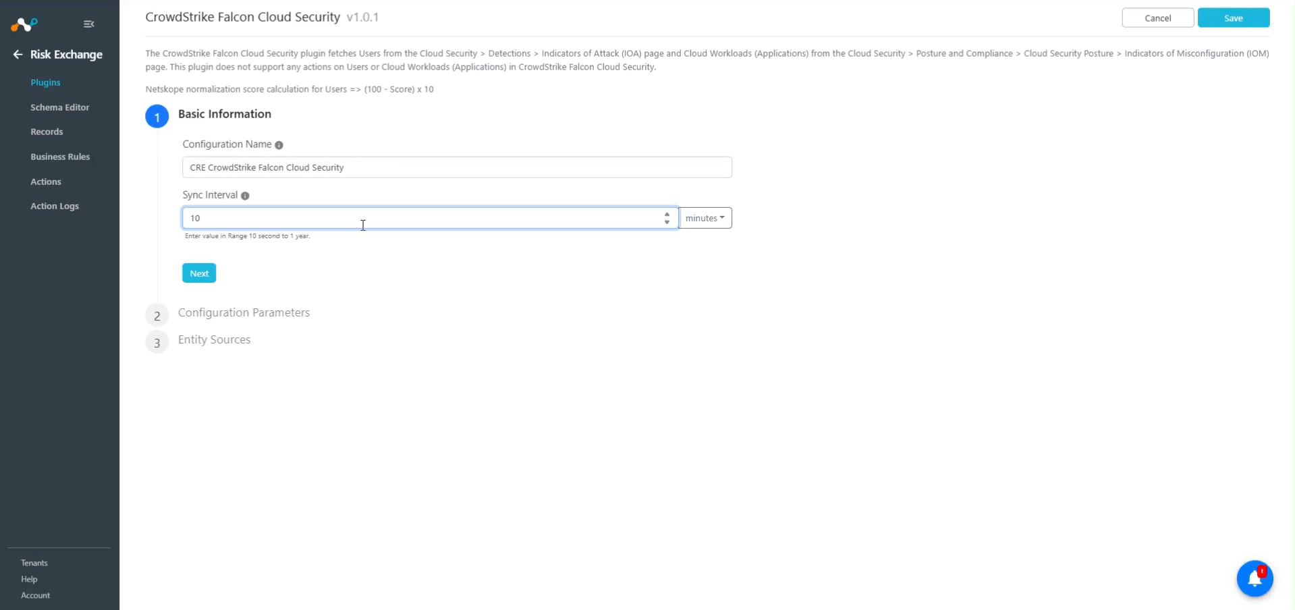Expand step 2 Configuration Parameters
The height and width of the screenshot is (610, 1295).
(x=244, y=313)
